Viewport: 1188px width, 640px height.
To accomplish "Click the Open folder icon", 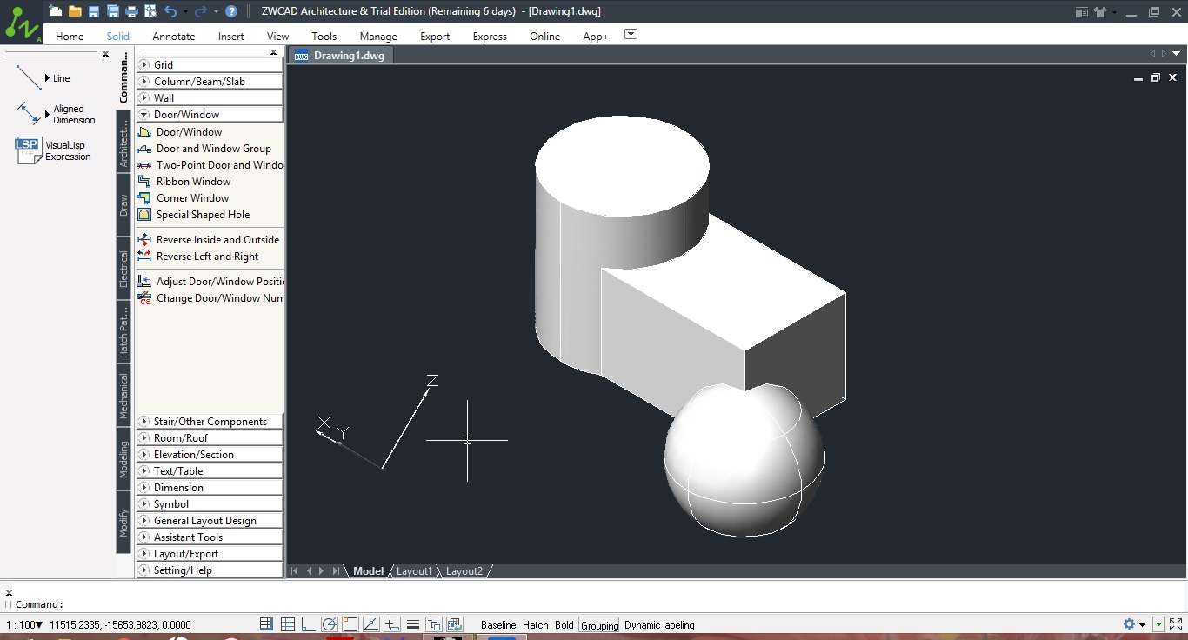I will 75,11.
